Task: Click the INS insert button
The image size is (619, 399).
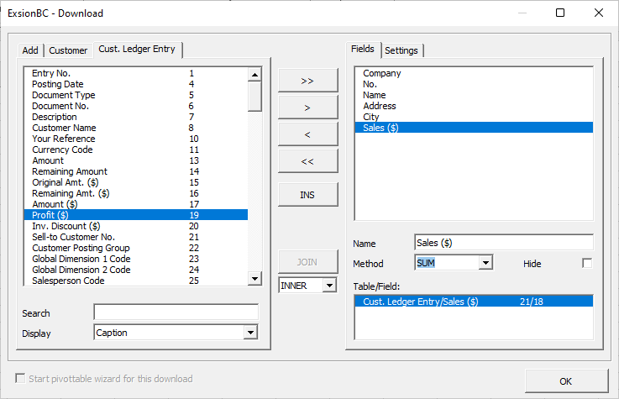Action: [x=308, y=195]
